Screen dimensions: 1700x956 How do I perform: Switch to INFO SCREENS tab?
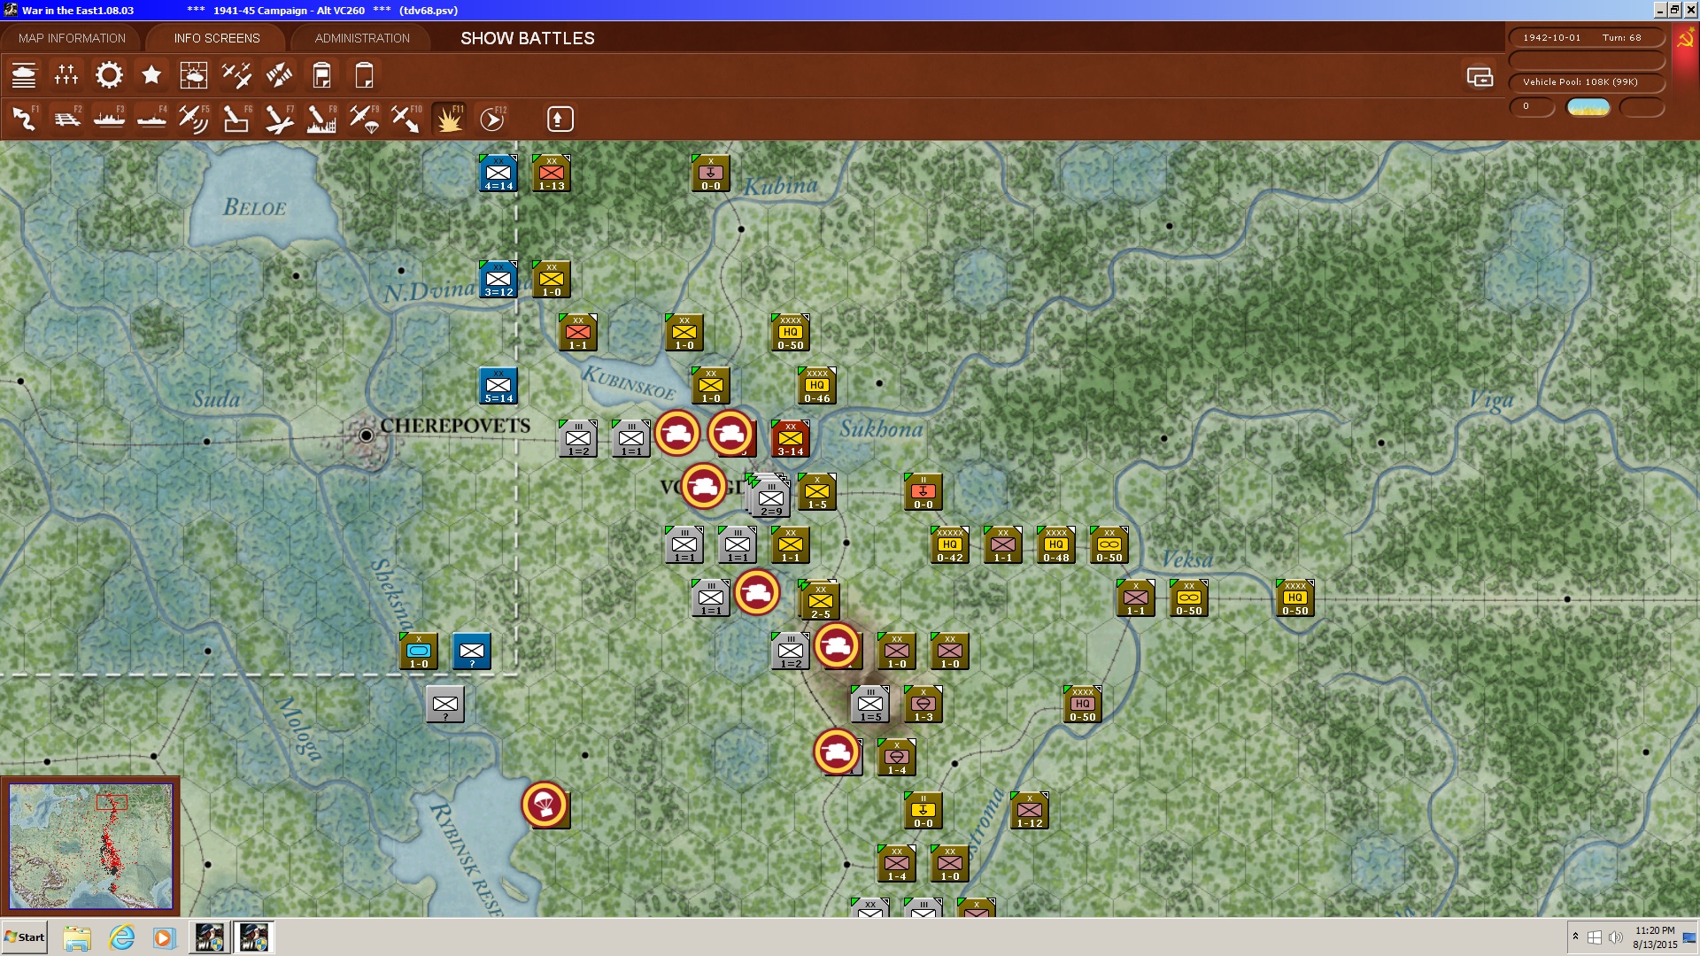217,38
